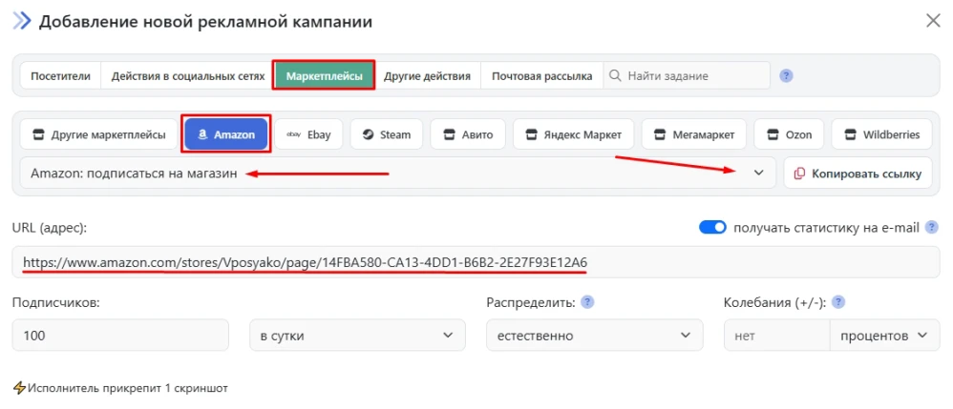
Task: Click the search magnifier icon
Action: point(615,76)
